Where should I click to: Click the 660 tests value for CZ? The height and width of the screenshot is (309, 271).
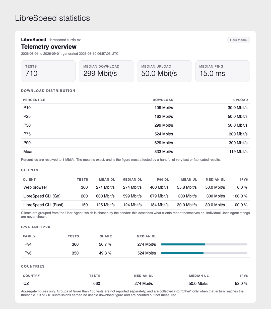point(97,284)
